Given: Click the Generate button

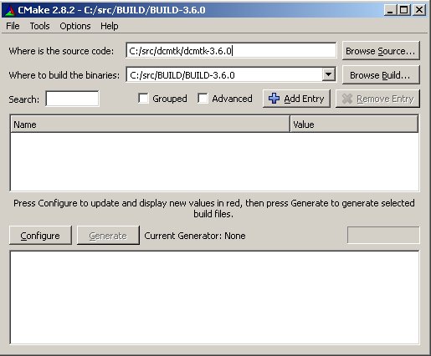Looking at the screenshot, I should [x=108, y=236].
